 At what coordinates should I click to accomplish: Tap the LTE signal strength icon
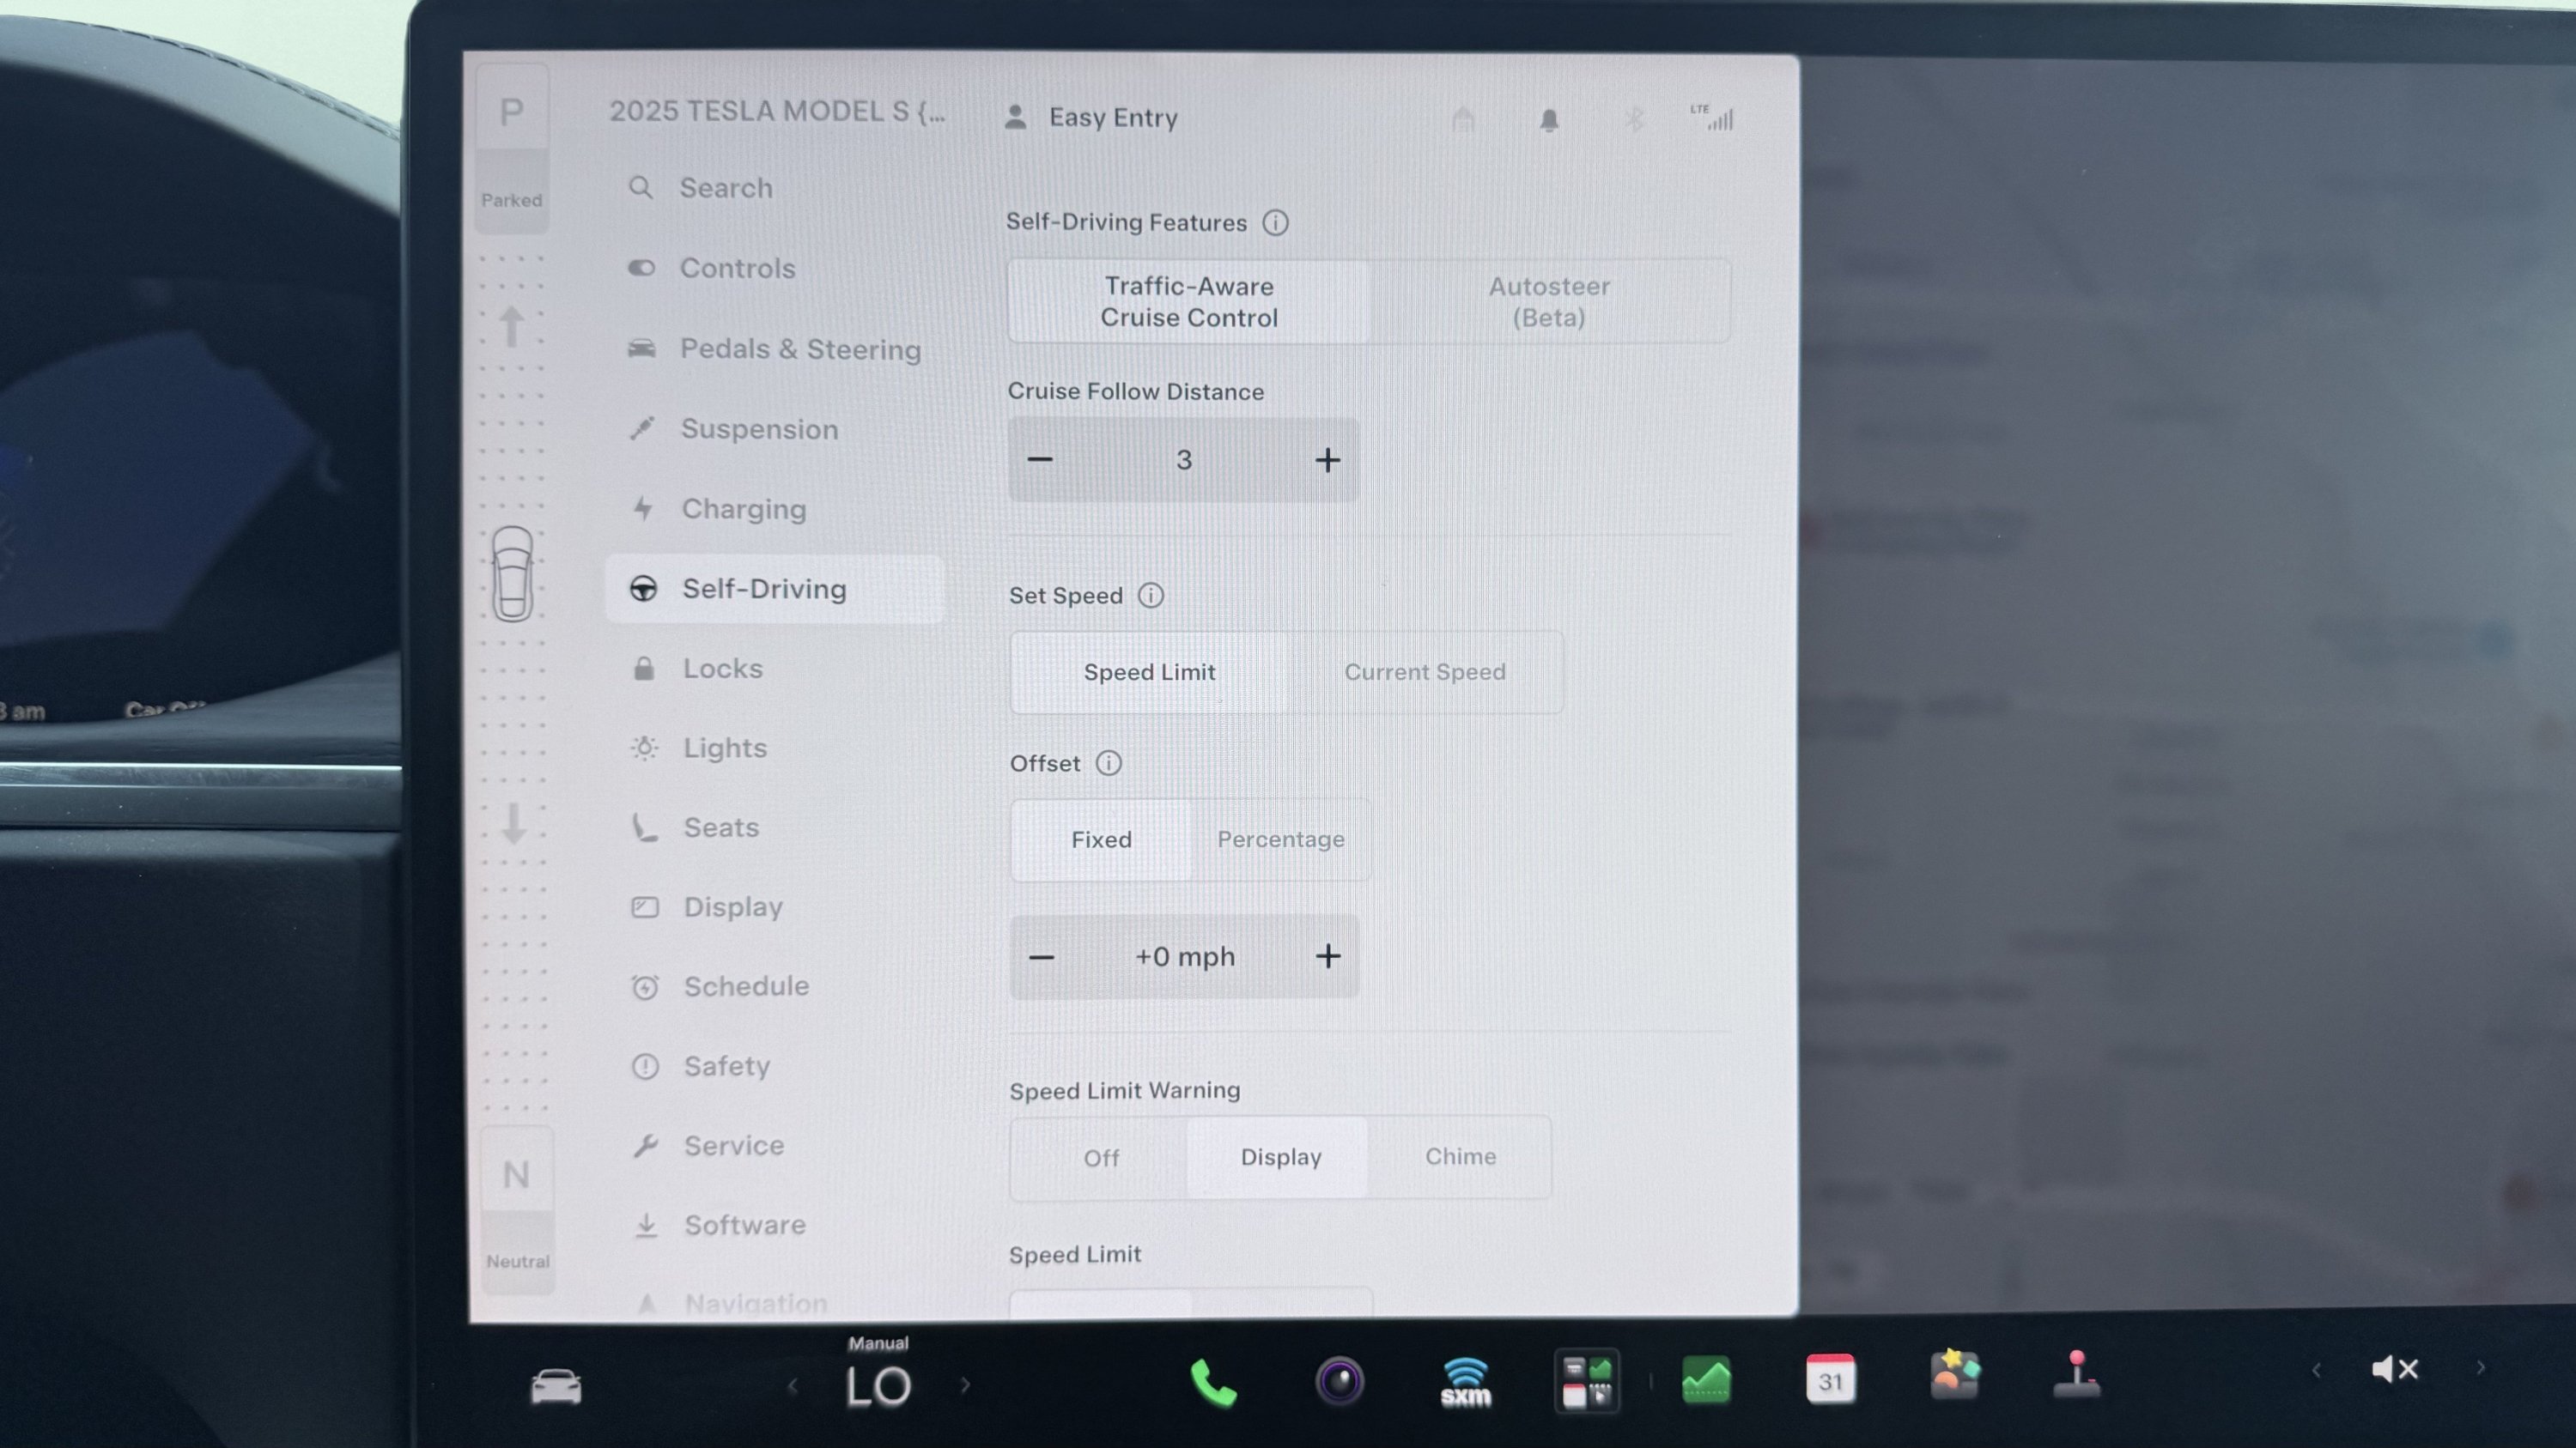[1712, 117]
